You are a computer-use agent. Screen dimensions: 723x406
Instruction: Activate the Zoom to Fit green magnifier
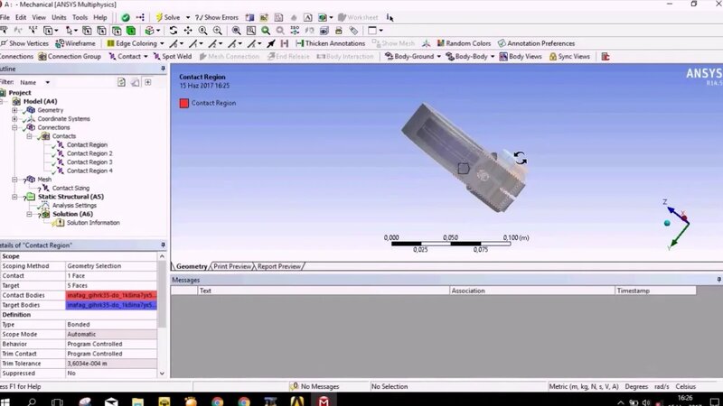click(x=266, y=31)
